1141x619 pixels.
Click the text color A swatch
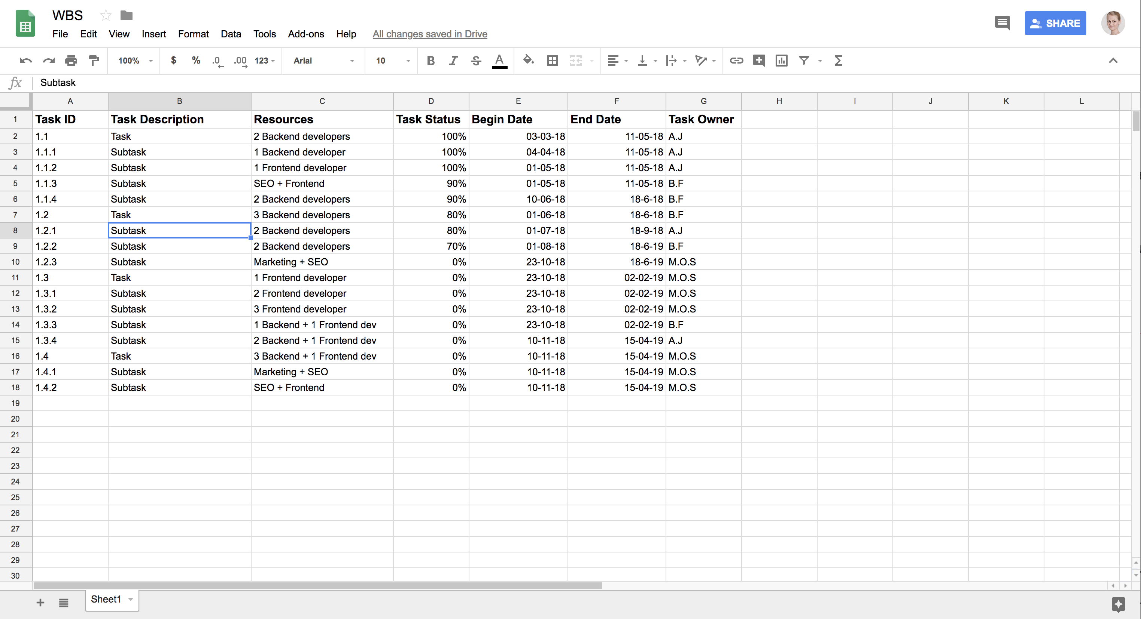pos(499,61)
